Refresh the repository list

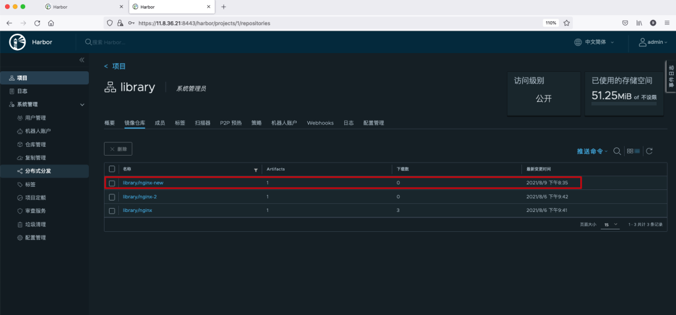coord(649,151)
